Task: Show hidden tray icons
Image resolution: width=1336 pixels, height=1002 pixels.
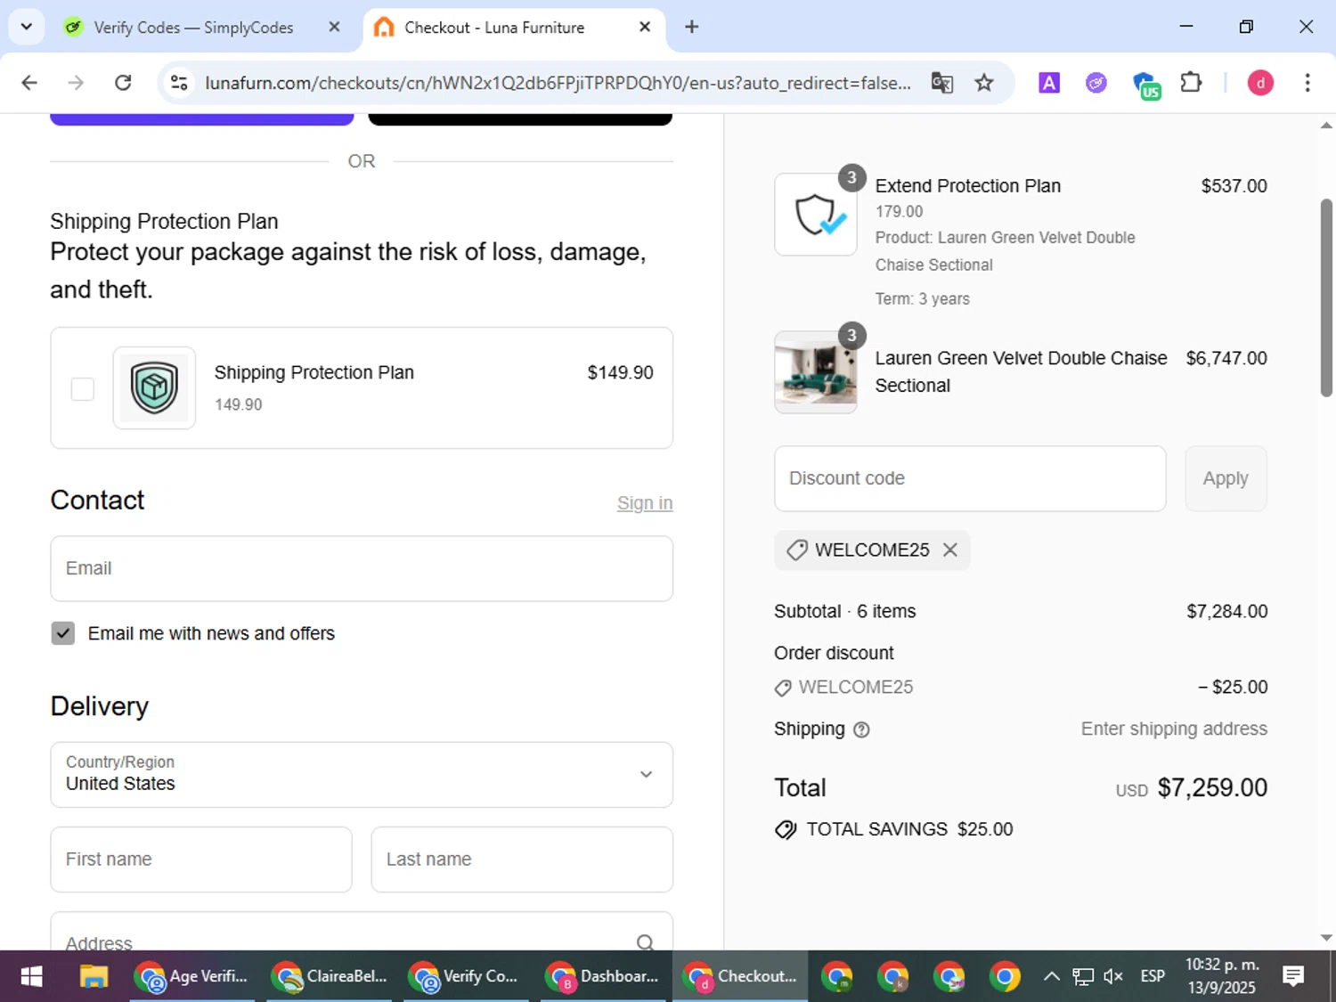Action: [1051, 976]
